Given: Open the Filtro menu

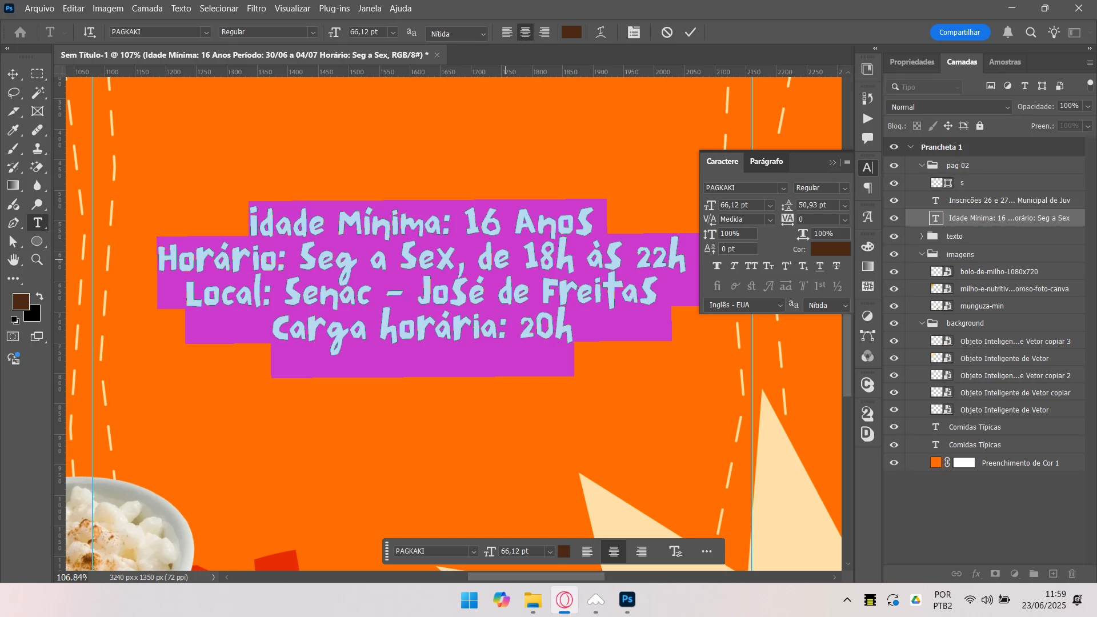Looking at the screenshot, I should pyautogui.click(x=256, y=9).
